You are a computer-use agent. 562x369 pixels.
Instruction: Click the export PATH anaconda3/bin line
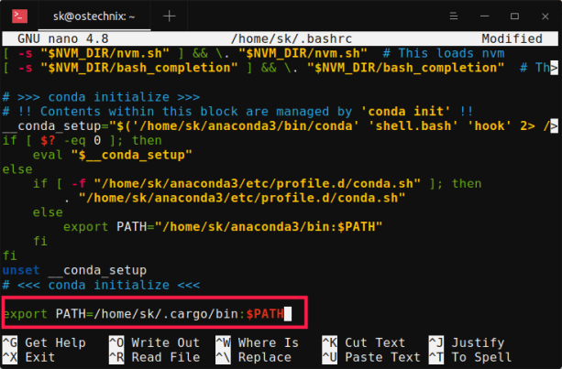point(223,226)
